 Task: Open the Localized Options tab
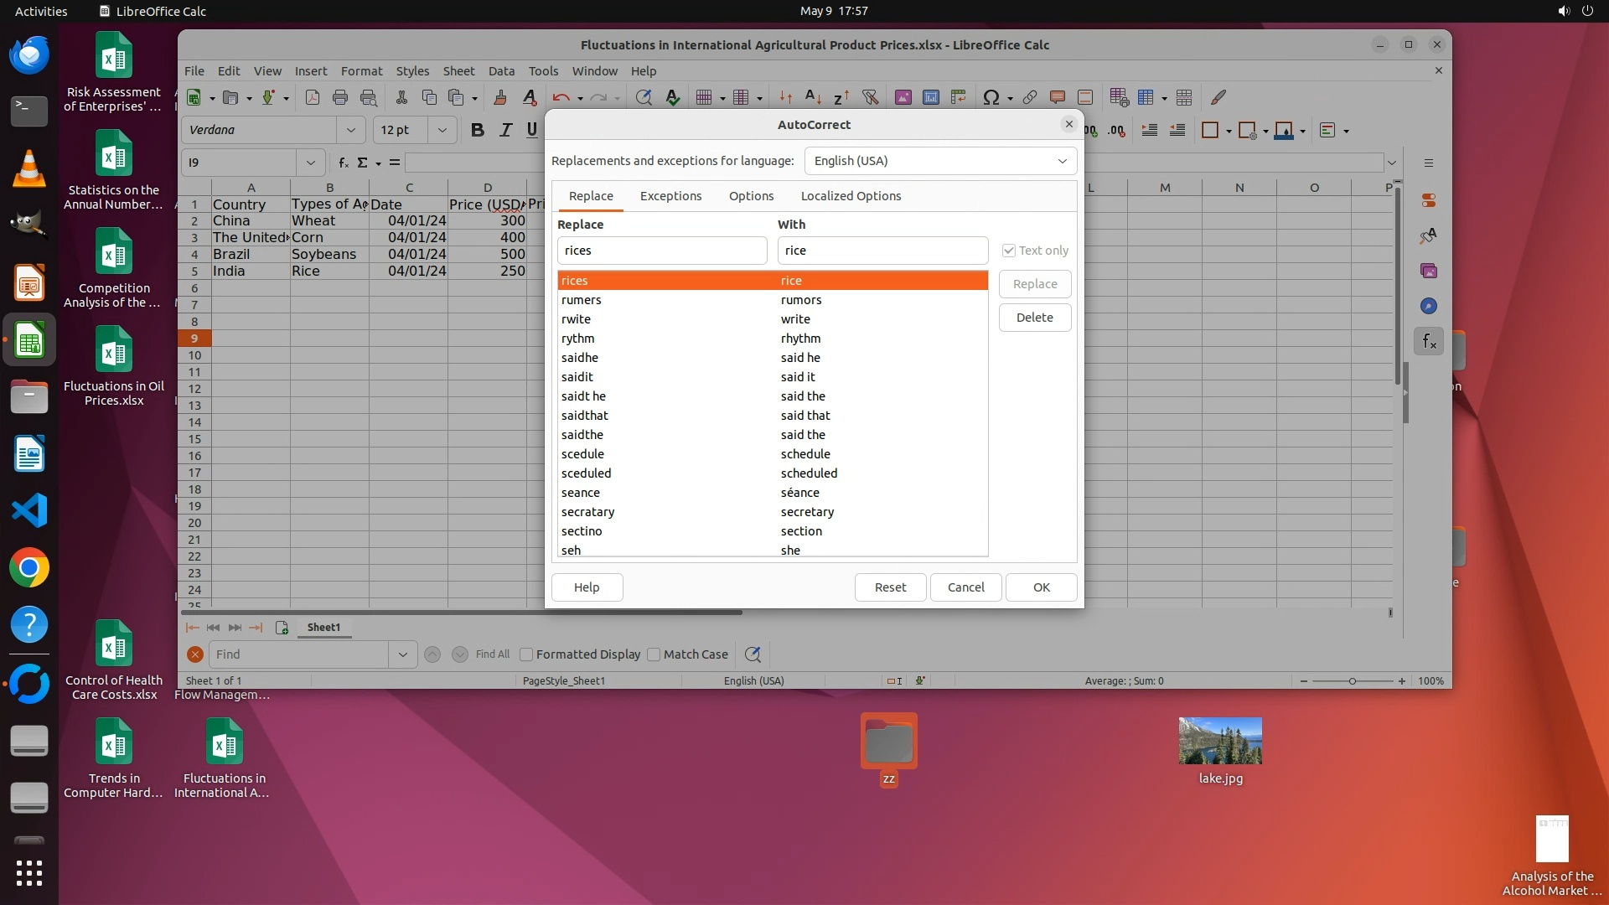[851, 196]
